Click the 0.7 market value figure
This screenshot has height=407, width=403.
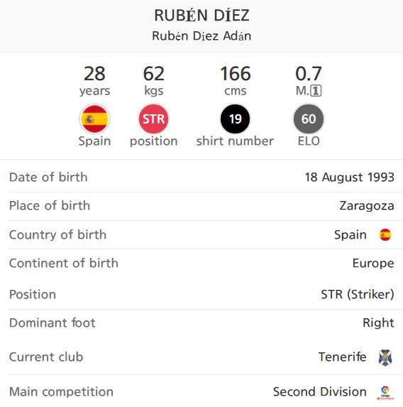pyautogui.click(x=309, y=74)
